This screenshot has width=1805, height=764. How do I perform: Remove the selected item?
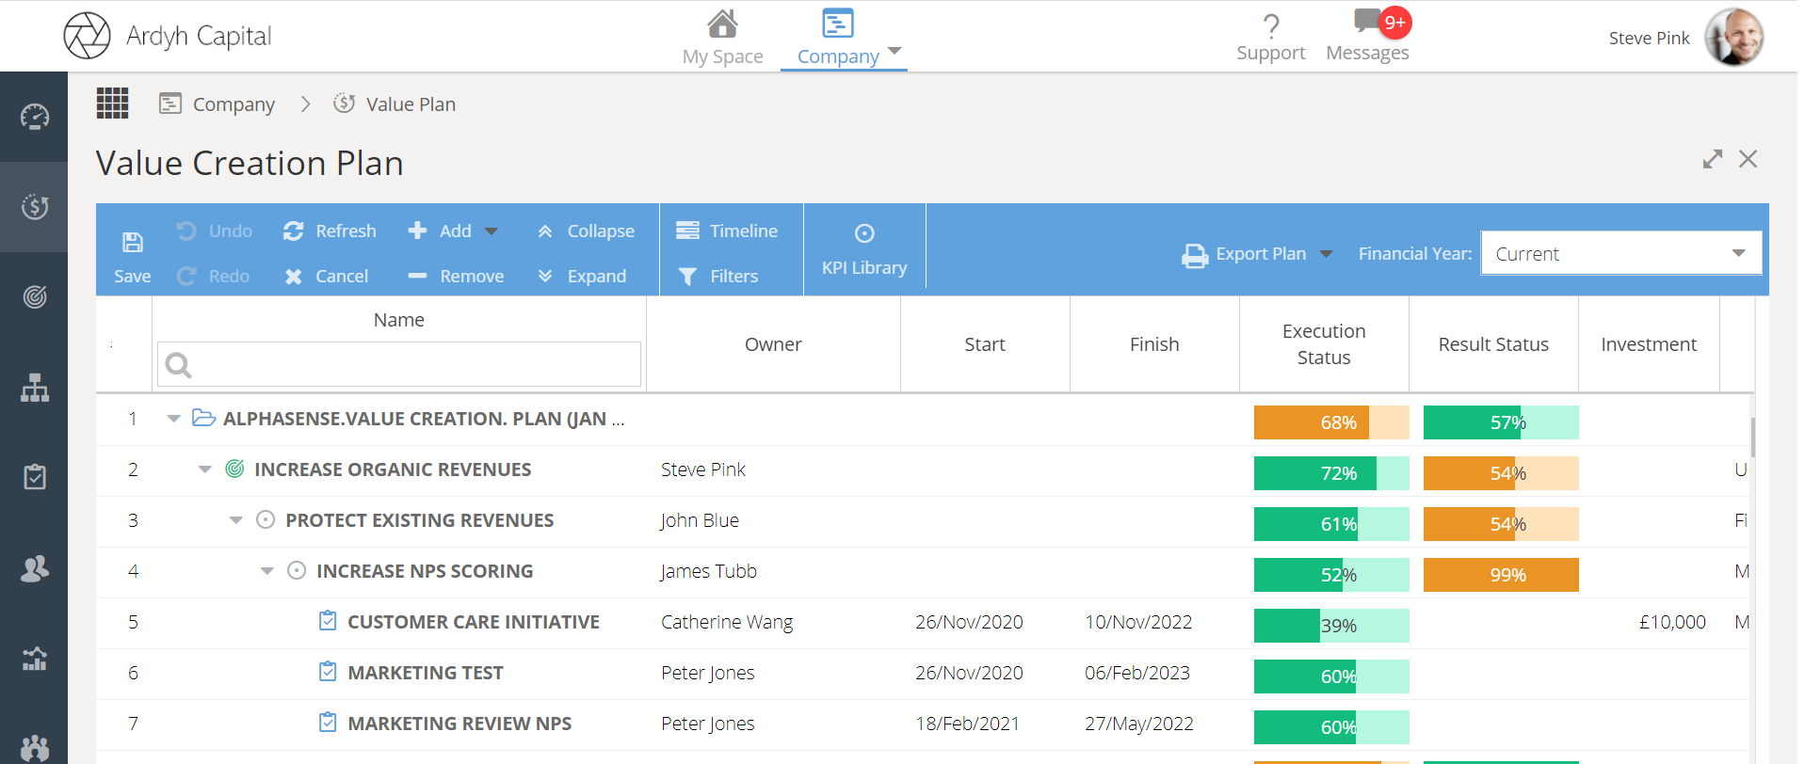[x=456, y=276]
